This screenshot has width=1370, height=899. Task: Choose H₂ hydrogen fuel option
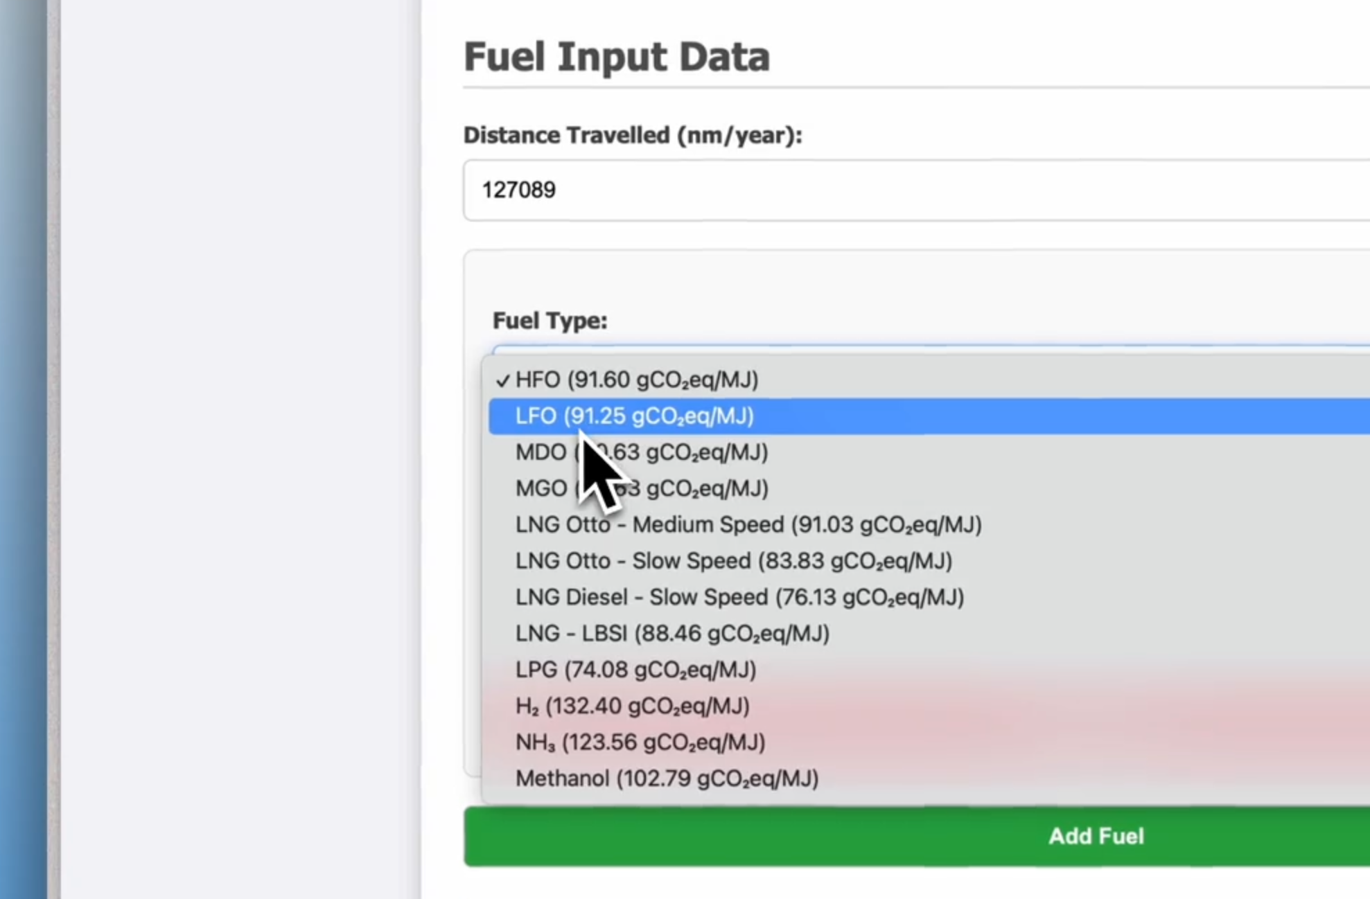click(631, 706)
